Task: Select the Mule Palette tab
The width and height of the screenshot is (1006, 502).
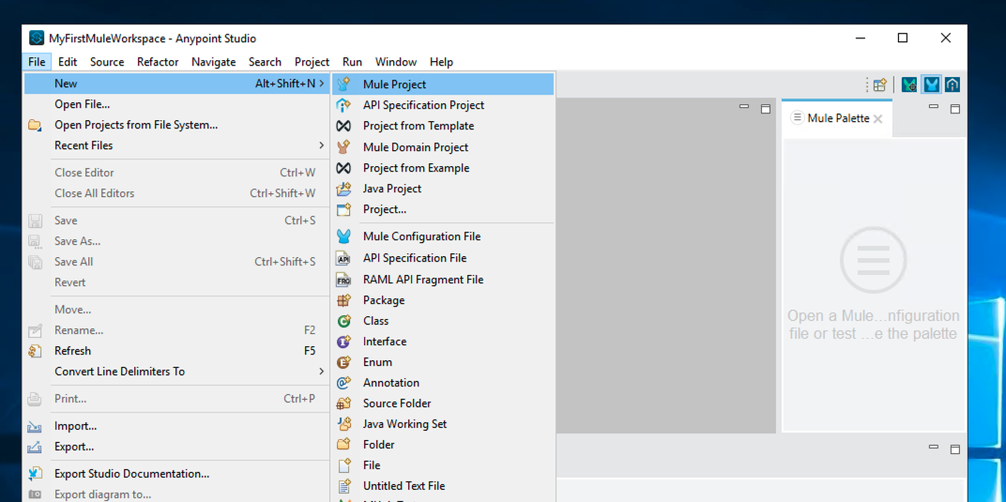Action: pyautogui.click(x=837, y=118)
